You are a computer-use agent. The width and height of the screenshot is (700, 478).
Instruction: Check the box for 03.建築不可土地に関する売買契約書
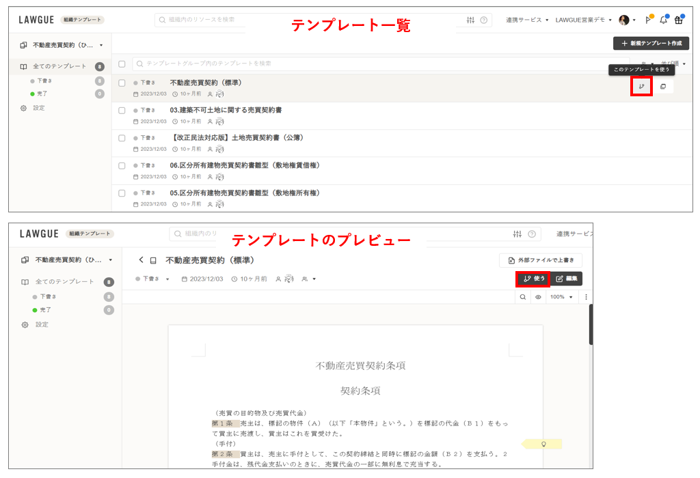[122, 110]
